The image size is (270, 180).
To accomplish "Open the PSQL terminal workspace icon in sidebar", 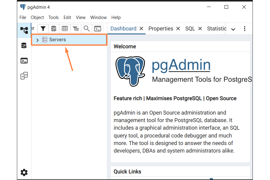I will click(x=24, y=61).
